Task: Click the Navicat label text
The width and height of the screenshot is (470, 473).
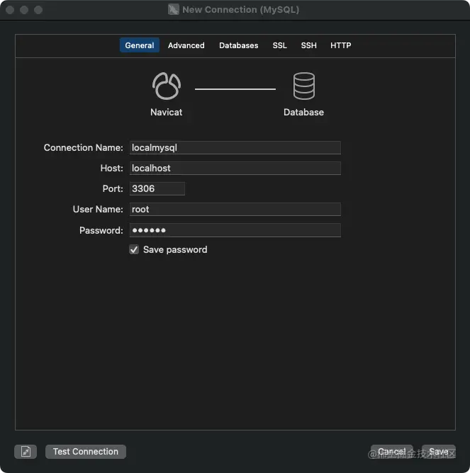Action: click(167, 112)
